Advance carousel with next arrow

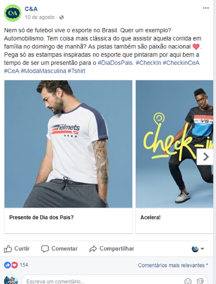tap(206, 157)
